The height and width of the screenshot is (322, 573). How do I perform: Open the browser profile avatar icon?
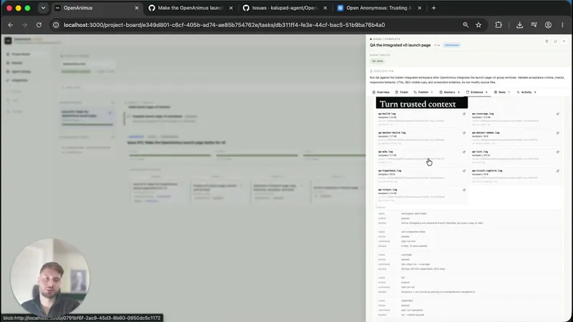tap(548, 25)
